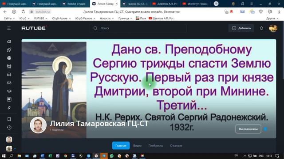Open the globe icon section in sidebar
Viewport: 284px width, 159px height.
[x=9, y=58]
